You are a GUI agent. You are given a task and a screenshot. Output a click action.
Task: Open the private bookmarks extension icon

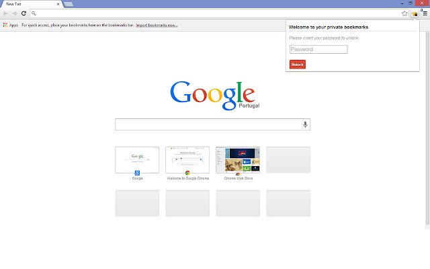click(x=415, y=13)
